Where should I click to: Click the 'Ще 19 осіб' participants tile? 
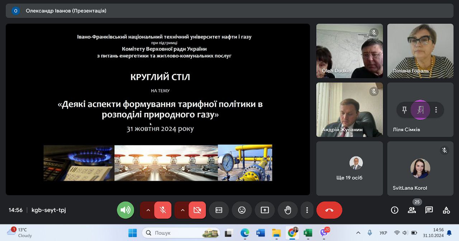(x=349, y=168)
